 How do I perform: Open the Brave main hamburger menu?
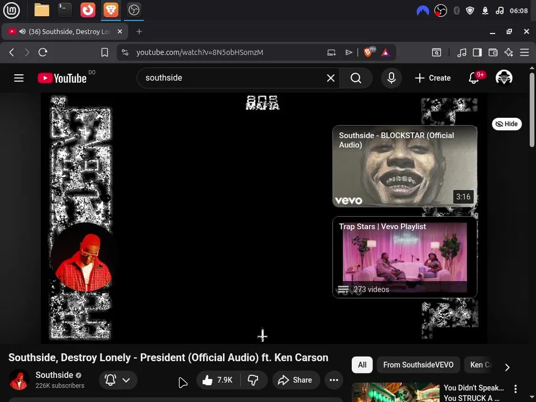524,52
